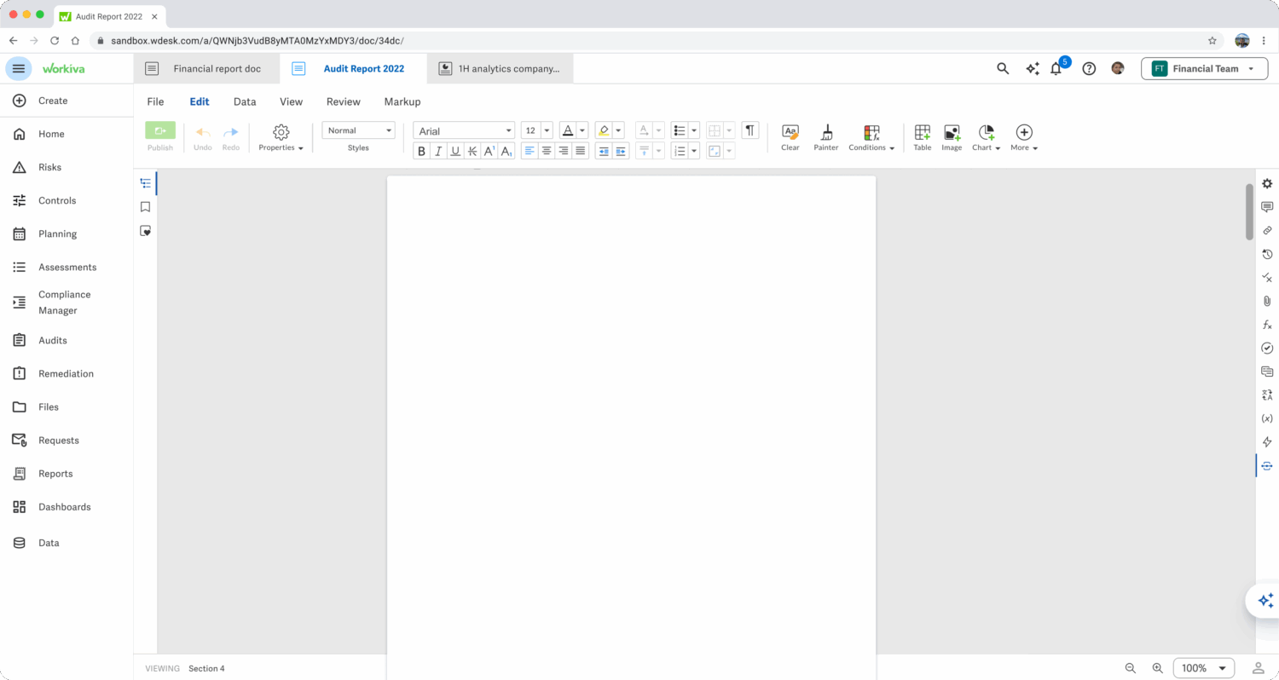Zoom in using the plus magnifier
The width and height of the screenshot is (1279, 680).
[x=1157, y=668]
